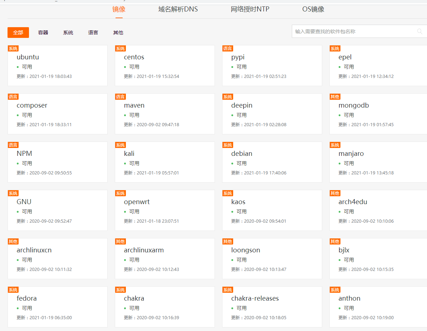Image resolution: width=427 pixels, height=331 pixels.
Task: Open the kali mirror card
Action: point(165,162)
